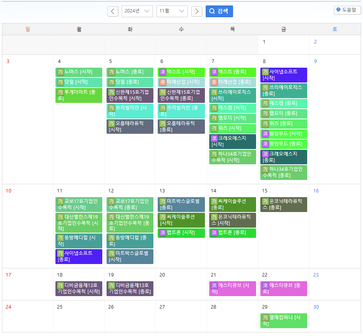Open the 사이냅소프트 [종료] event

pyautogui.click(x=79, y=257)
